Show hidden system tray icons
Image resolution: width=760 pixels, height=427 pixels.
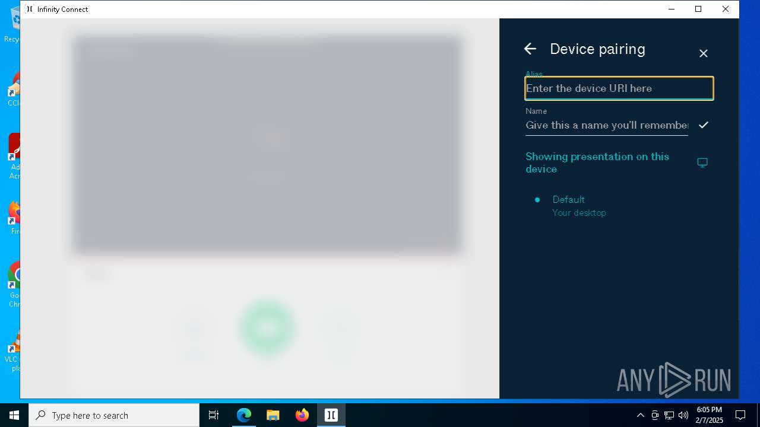pyautogui.click(x=640, y=415)
